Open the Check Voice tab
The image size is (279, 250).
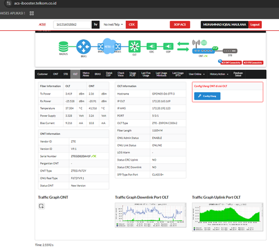pos(121,74)
